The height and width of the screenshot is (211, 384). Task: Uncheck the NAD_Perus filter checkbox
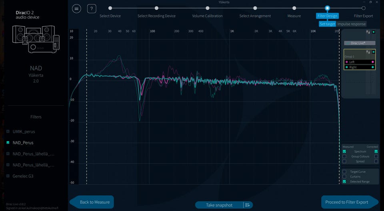click(8, 142)
